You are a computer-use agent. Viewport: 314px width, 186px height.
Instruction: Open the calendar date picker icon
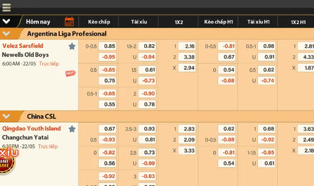coord(69,21)
